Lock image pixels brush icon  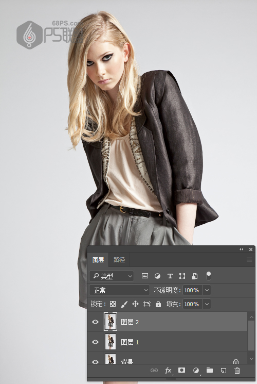tap(124, 304)
